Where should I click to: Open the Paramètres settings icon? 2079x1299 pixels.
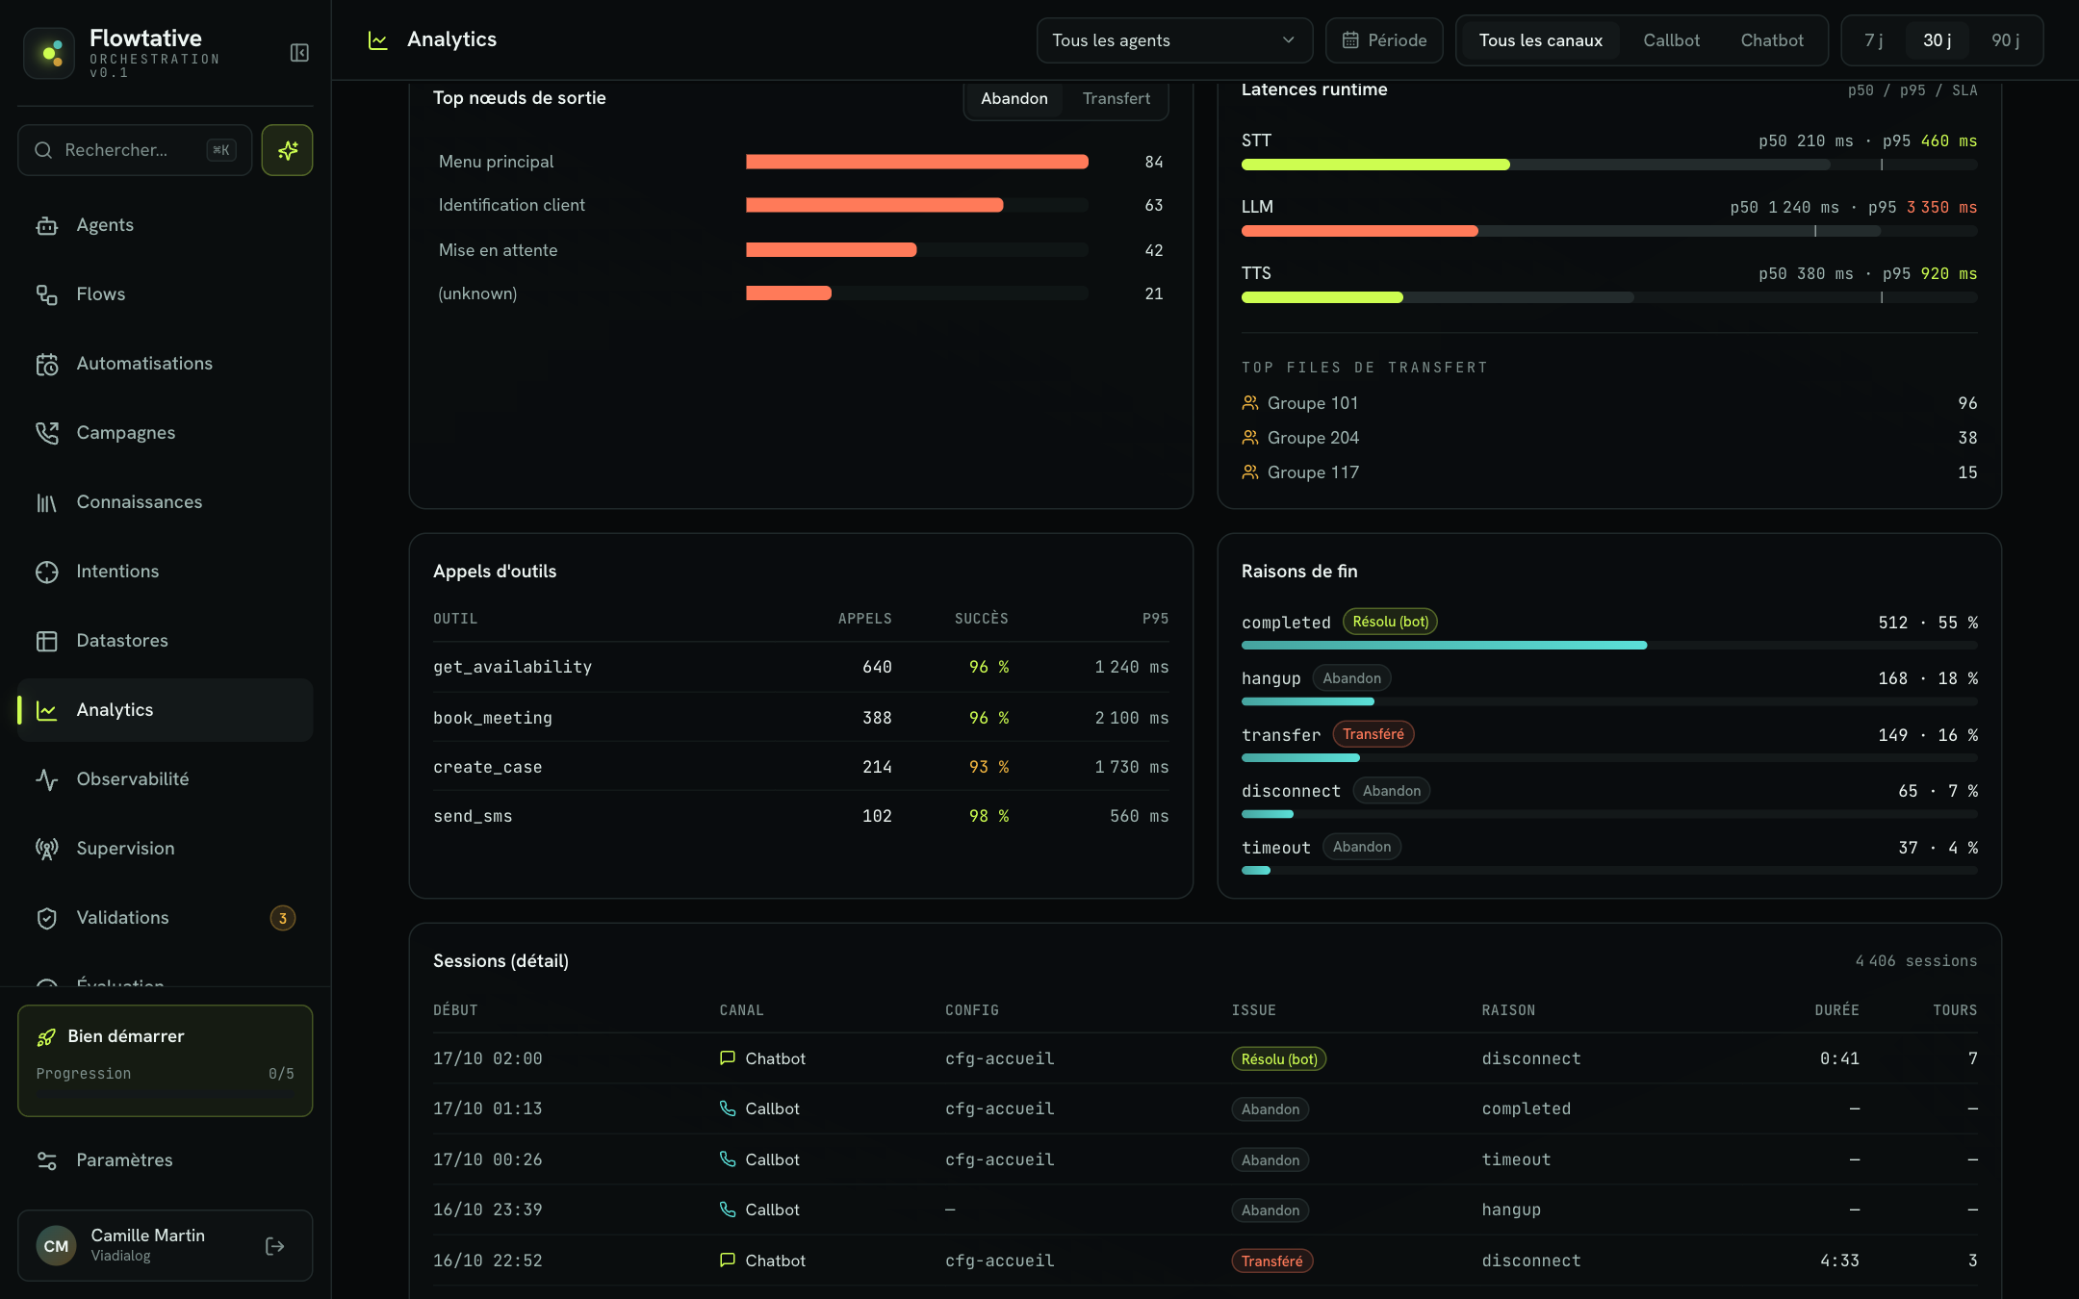point(47,1160)
